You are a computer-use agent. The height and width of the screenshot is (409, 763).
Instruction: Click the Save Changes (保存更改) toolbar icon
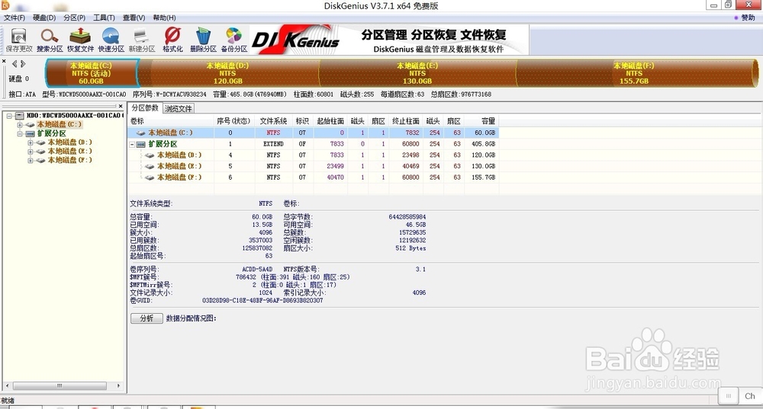tap(19, 40)
